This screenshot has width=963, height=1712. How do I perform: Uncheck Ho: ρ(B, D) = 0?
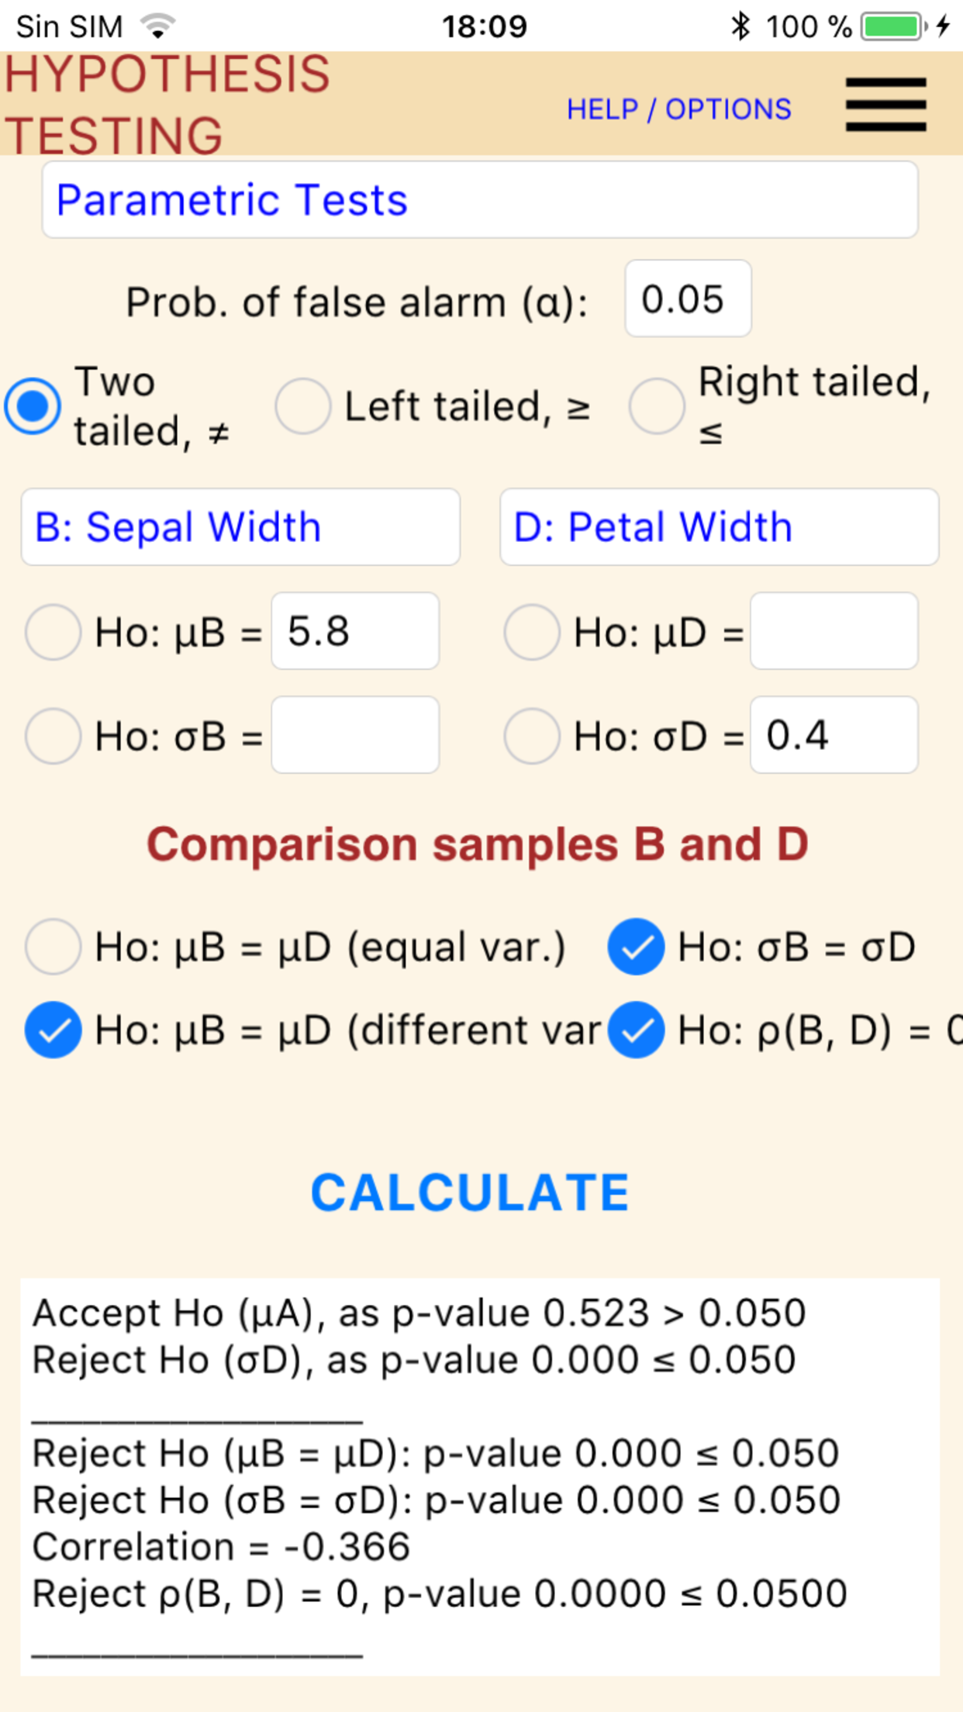click(x=636, y=1030)
